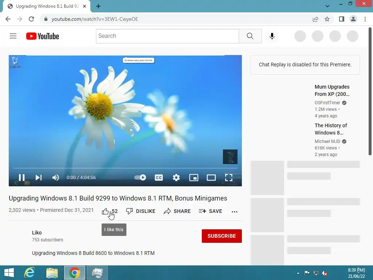Open the taskbar clock showing 8:39 PM
This screenshot has width=373, height=280.
(x=356, y=273)
